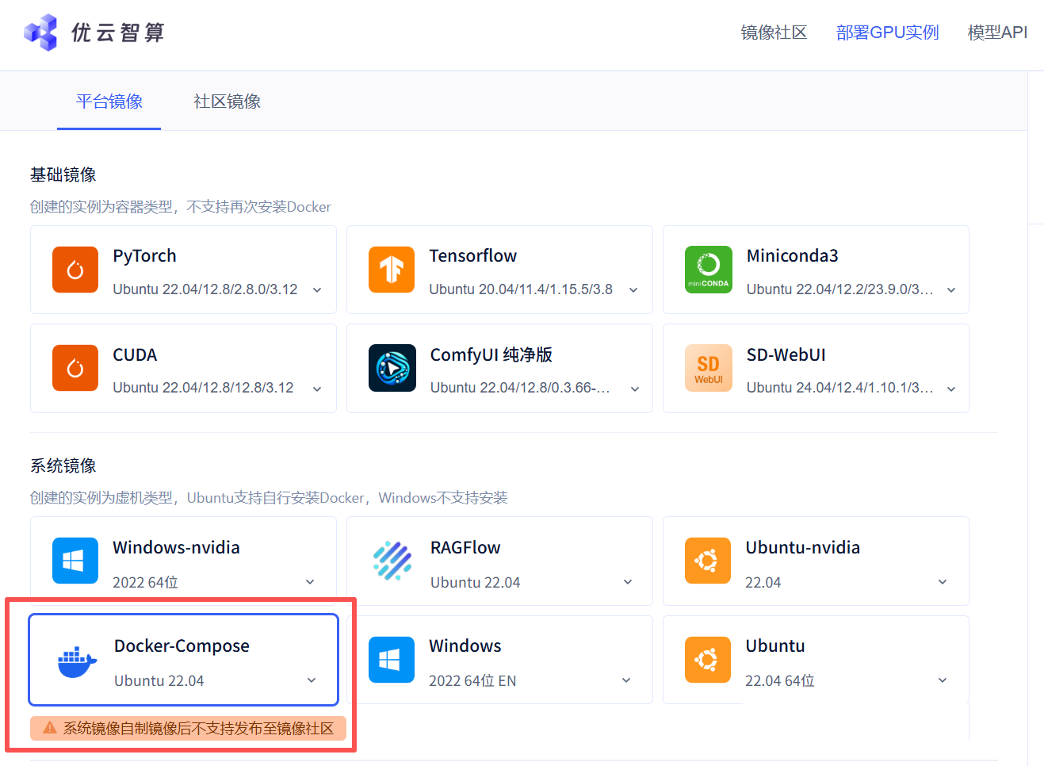Click the RAGFlow colorful icon
The width and height of the screenshot is (1044, 766).
[x=391, y=561]
